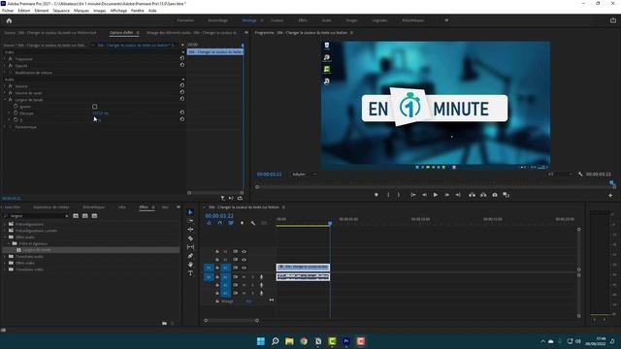This screenshot has height=349, width=621.
Task: Expand the Effets vidéo folder
Action: tap(5, 263)
